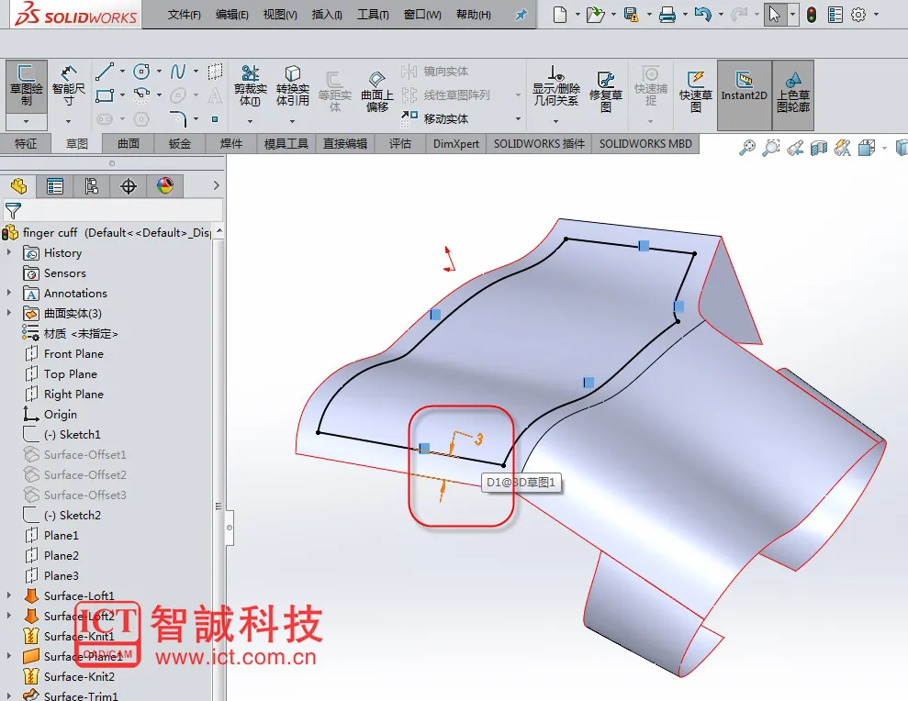This screenshot has width=908, height=701.
Task: Open the Options gear icon
Action: pyautogui.click(x=858, y=15)
